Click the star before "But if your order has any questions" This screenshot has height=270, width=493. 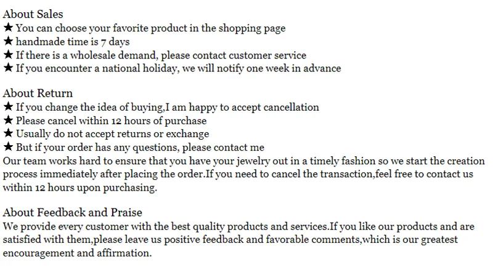tap(8, 147)
